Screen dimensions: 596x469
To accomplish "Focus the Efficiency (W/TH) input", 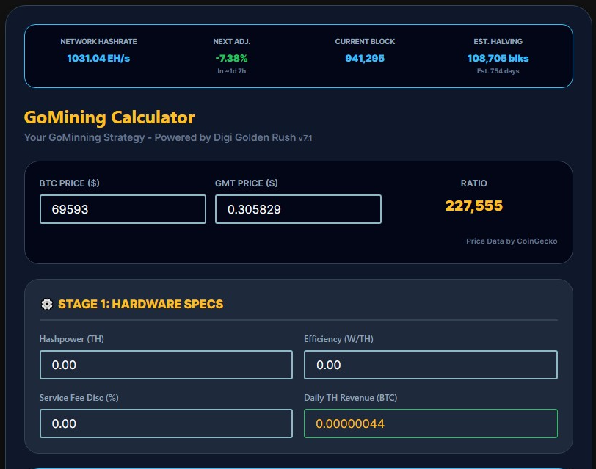I will point(431,365).
